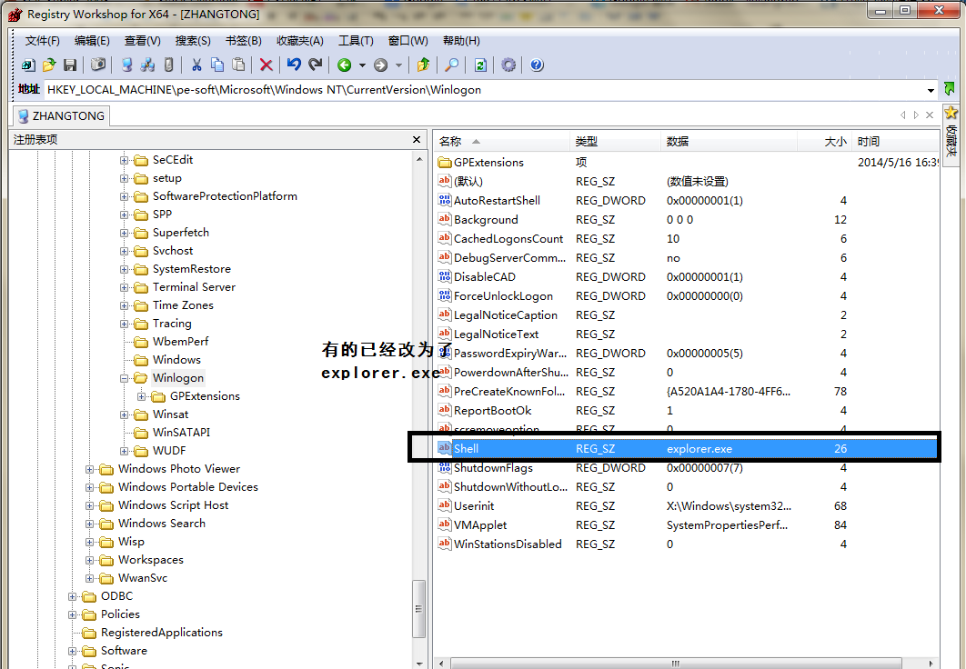
Task: Select the AutoRestartShell value
Action: click(x=497, y=201)
